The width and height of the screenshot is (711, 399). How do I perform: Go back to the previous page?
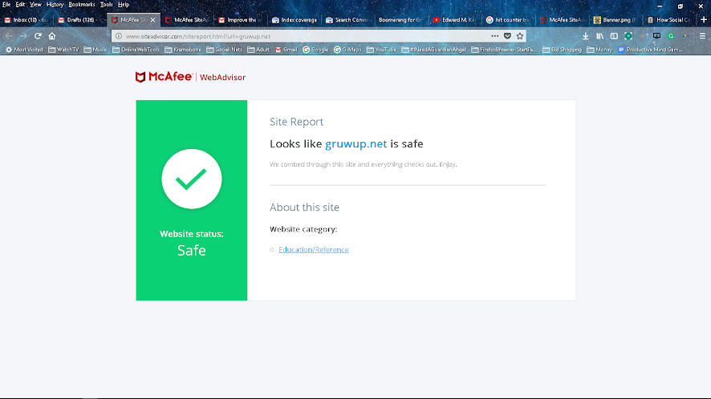click(9, 36)
